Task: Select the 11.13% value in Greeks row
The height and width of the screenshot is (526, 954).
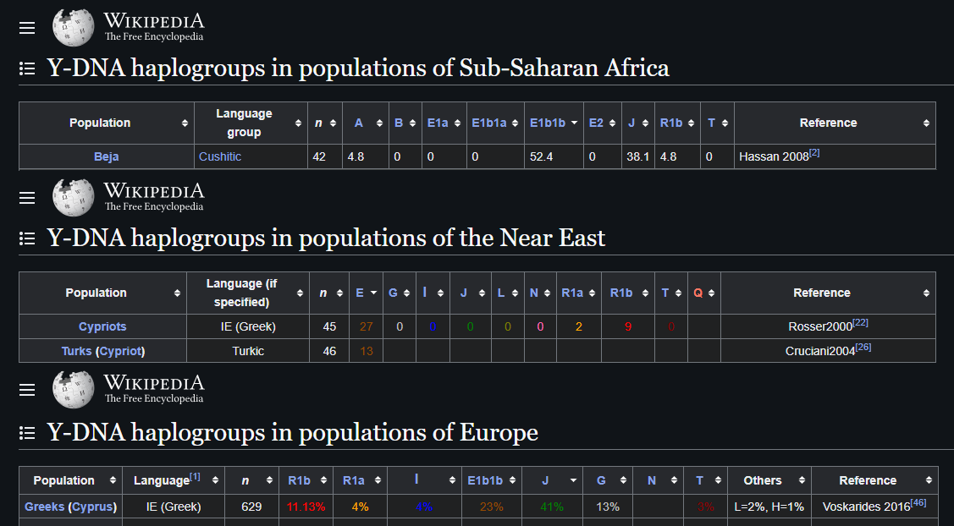Action: pyautogui.click(x=306, y=507)
